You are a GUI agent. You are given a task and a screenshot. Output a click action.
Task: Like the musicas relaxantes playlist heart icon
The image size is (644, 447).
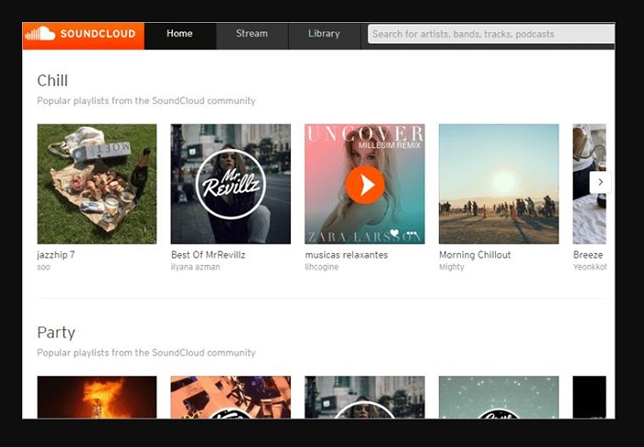coord(395,233)
